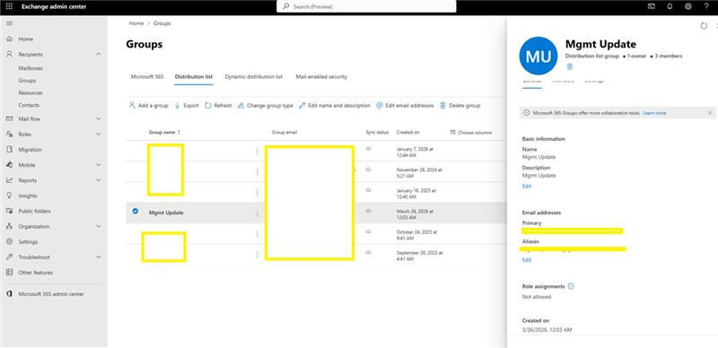Open more options for row created January 7, 2026
Viewport: 718px width, 348px height.
258,151
